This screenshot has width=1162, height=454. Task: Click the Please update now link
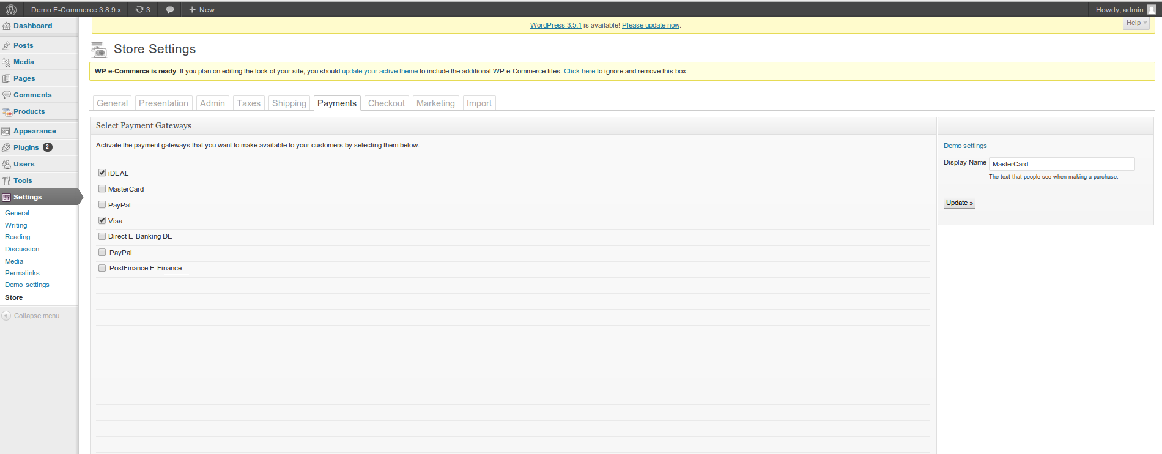click(651, 26)
